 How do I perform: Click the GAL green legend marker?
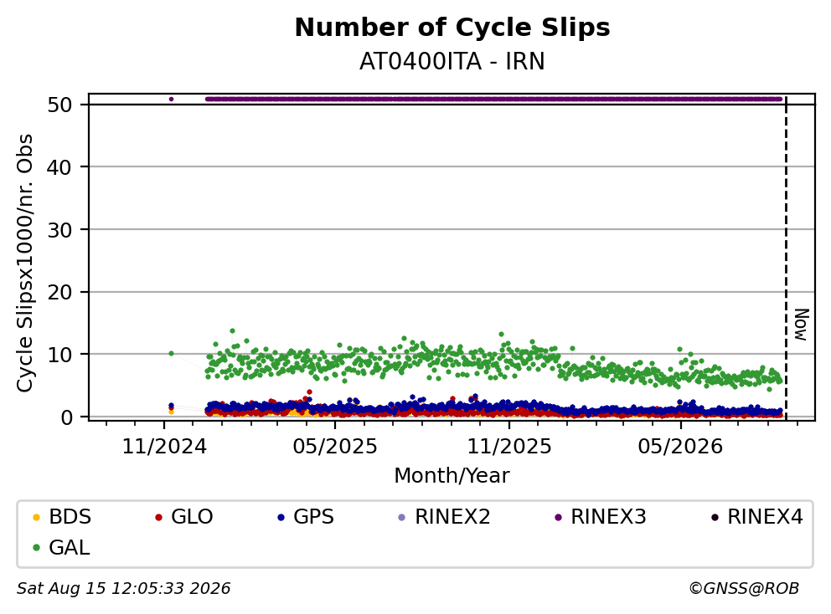pyautogui.click(x=36, y=548)
